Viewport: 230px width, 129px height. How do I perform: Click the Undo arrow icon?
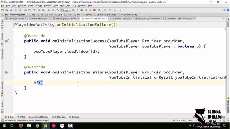pyautogui.click(x=16, y=10)
